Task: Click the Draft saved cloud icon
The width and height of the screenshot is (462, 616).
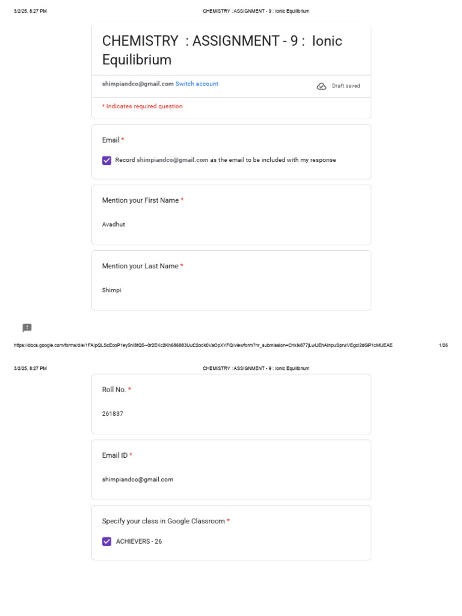Action: click(x=321, y=86)
